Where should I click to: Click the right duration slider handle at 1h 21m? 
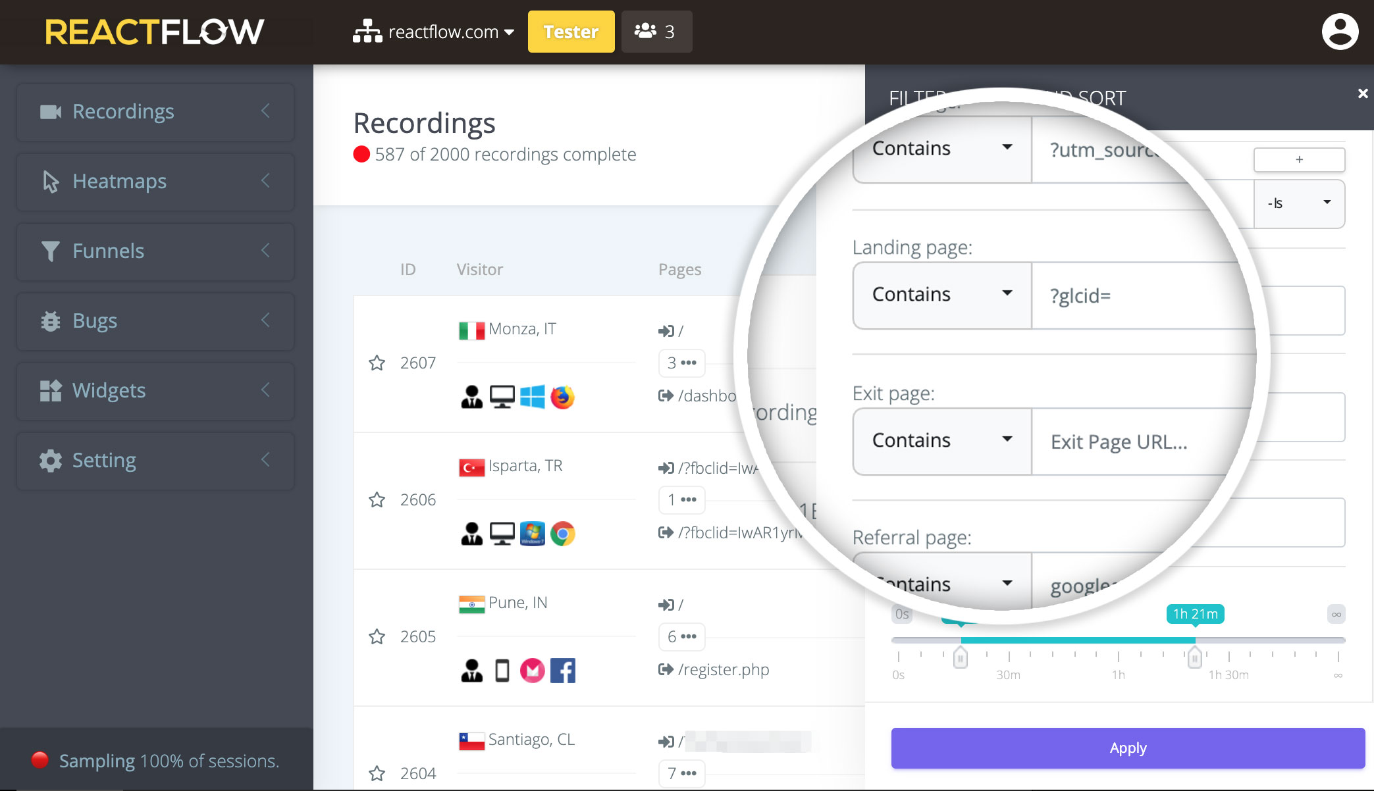pyautogui.click(x=1194, y=657)
